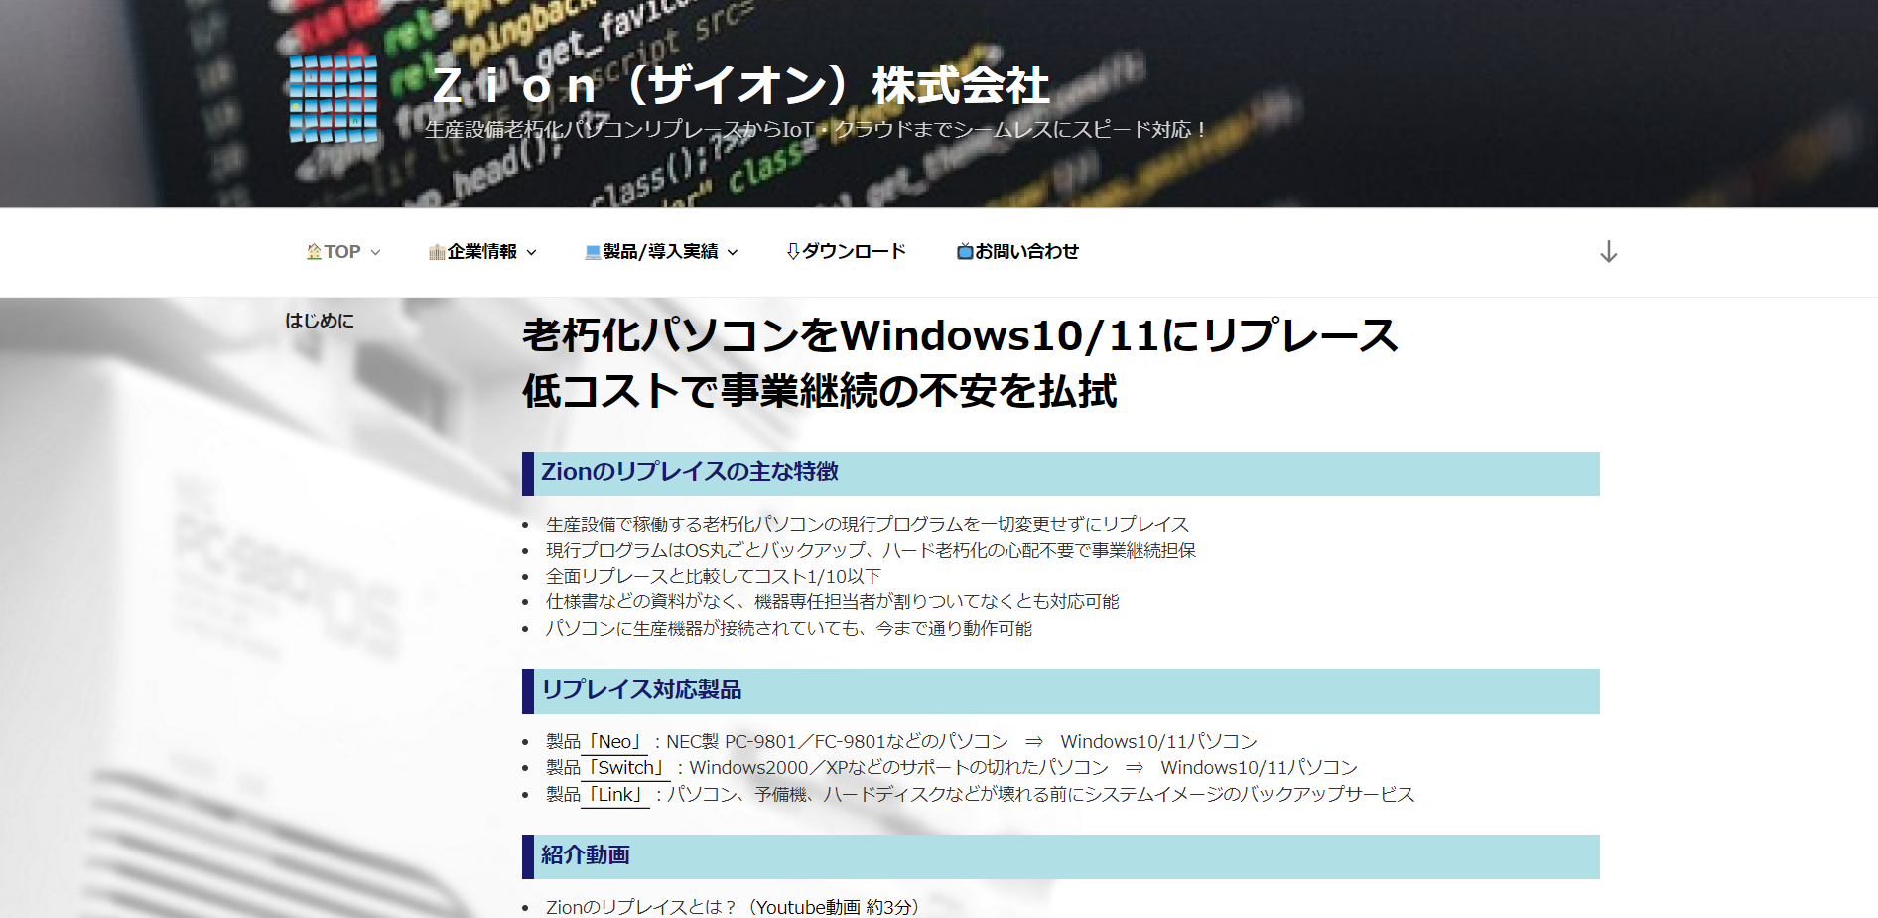Open the 「Switch」 product link

pyautogui.click(x=626, y=768)
